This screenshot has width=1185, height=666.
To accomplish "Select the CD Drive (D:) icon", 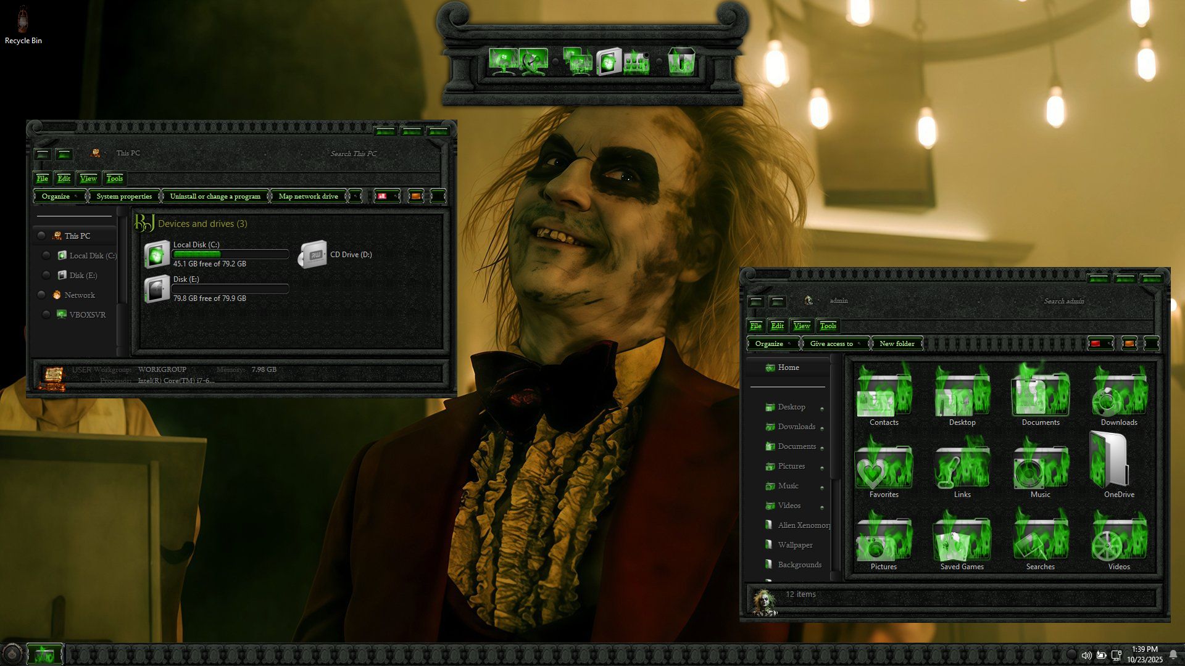I will pos(313,255).
